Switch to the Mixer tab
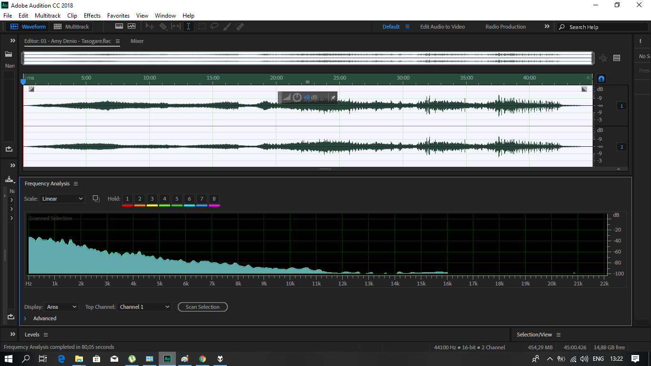651x366 pixels. tap(137, 41)
